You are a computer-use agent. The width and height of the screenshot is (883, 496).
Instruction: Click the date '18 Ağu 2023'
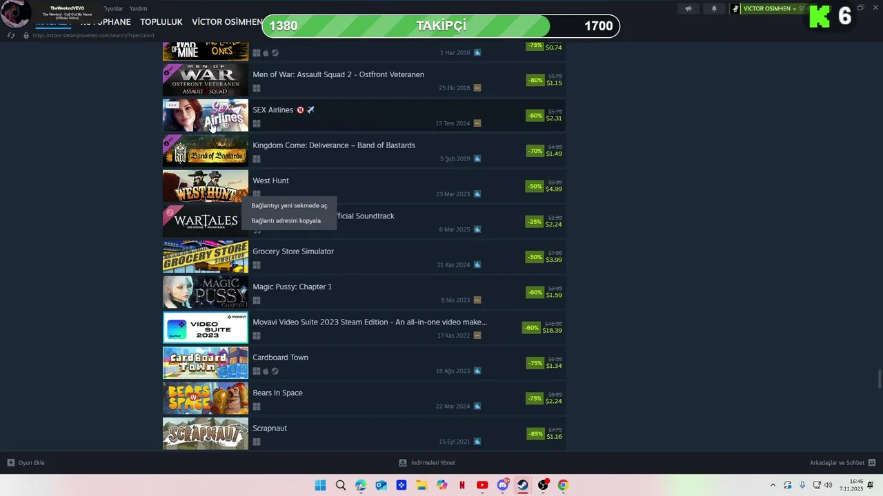(x=453, y=371)
